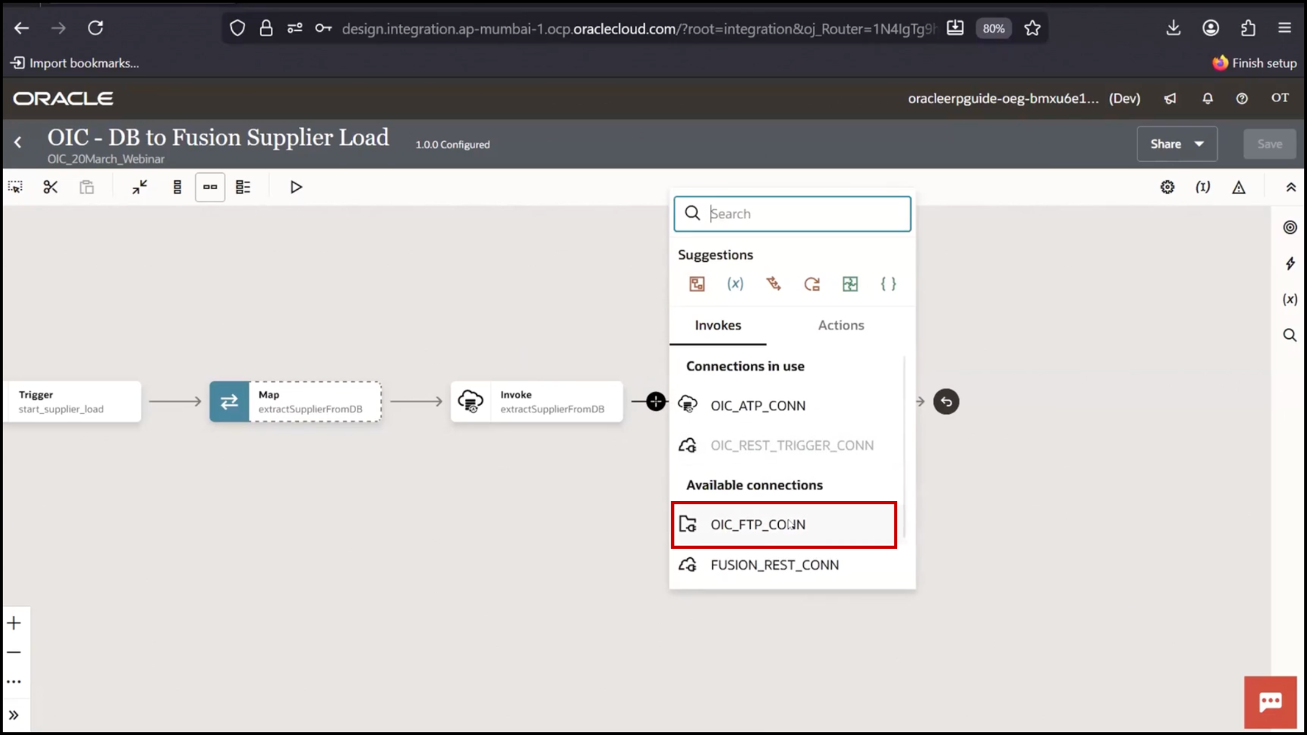Pick the loop/for-each suggestion icon
This screenshot has height=735, width=1307.
812,284
